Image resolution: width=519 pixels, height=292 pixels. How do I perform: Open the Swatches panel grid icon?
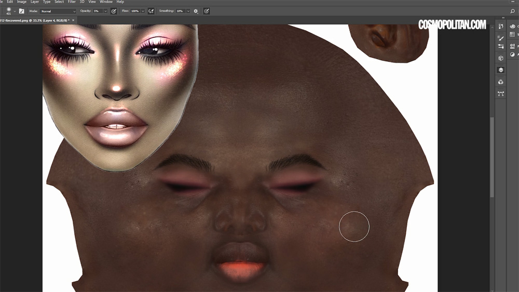click(513, 34)
